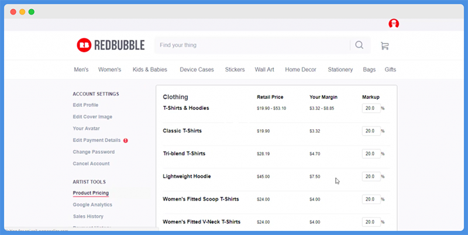The height and width of the screenshot is (235, 468).
Task: Go to Edit Cover Image
Action: click(92, 116)
